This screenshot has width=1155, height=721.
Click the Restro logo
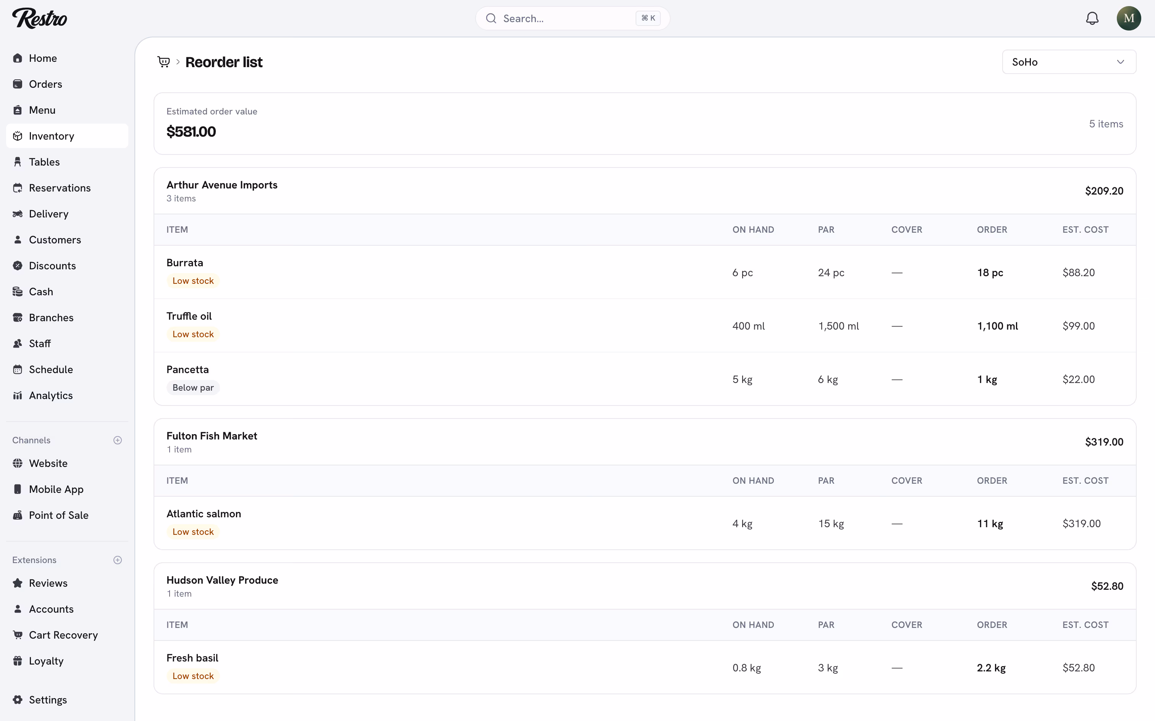coord(40,19)
